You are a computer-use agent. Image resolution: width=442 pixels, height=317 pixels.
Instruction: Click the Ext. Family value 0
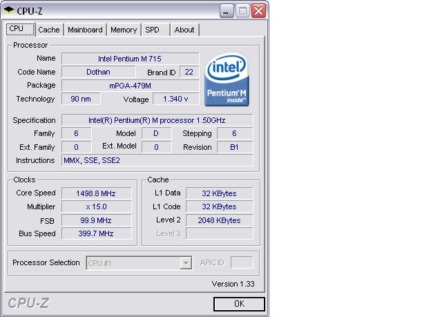(x=77, y=147)
